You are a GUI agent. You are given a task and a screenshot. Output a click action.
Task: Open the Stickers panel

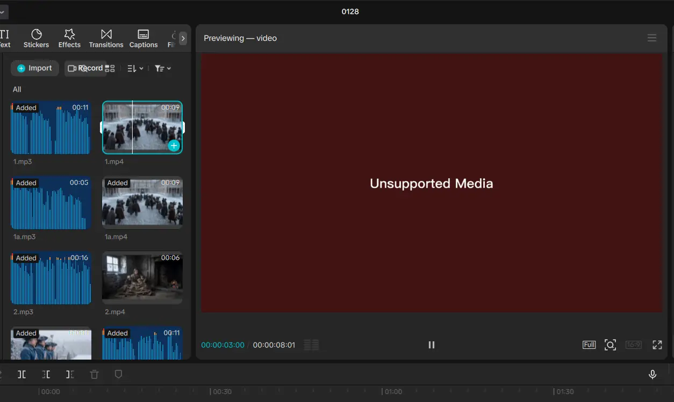(x=37, y=38)
